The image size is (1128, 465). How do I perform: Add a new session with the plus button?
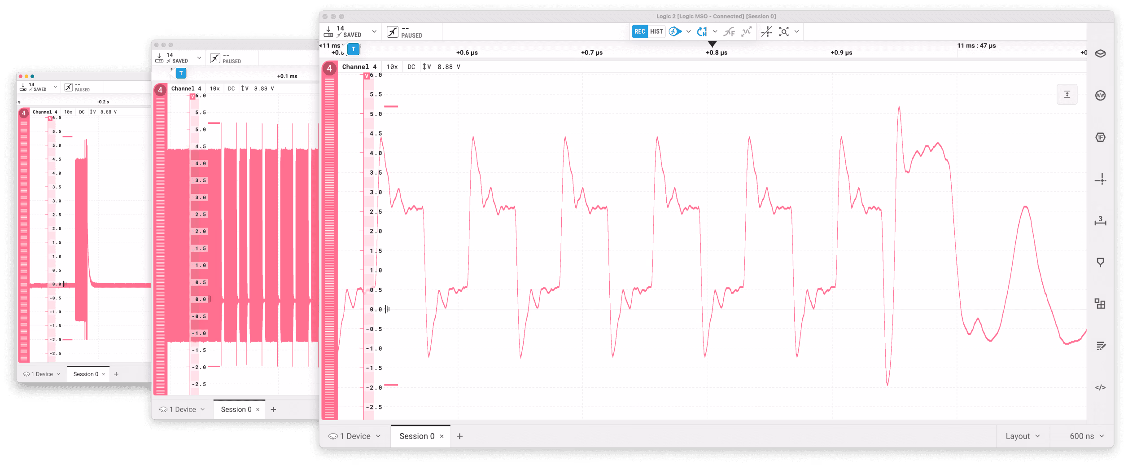[x=459, y=436]
